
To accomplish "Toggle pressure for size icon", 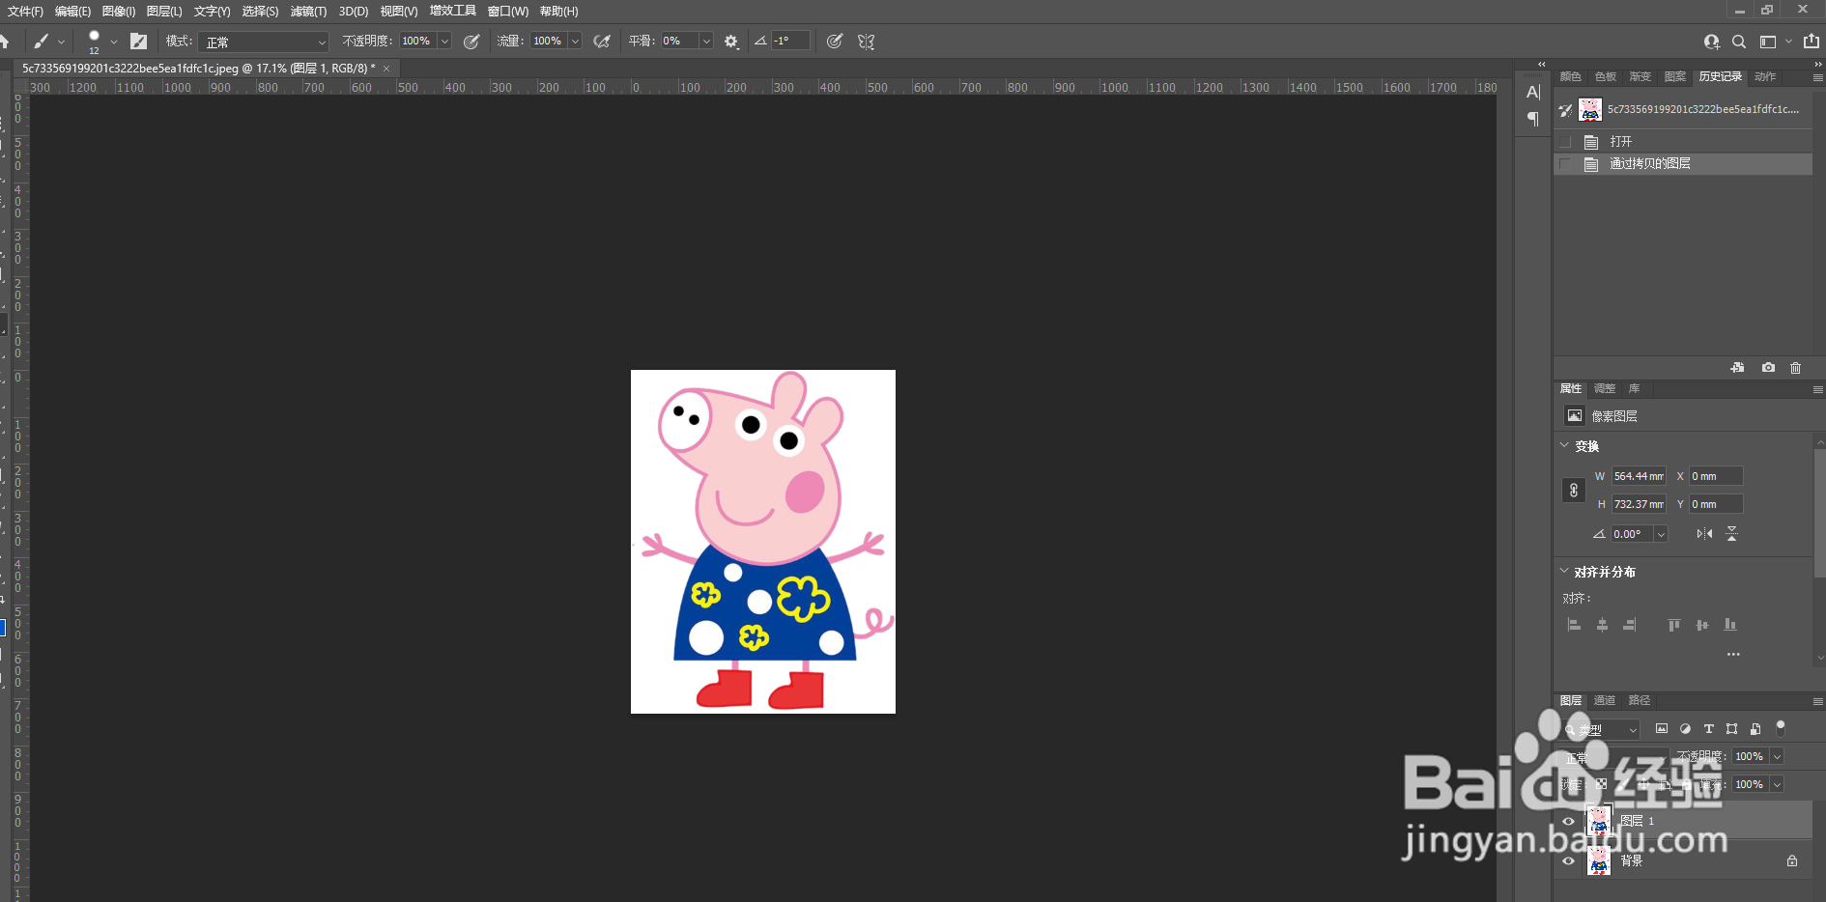I will coord(835,42).
